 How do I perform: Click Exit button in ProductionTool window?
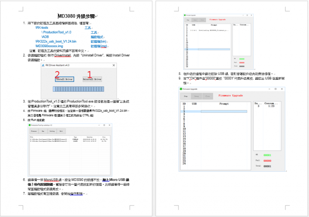click(61, 131)
